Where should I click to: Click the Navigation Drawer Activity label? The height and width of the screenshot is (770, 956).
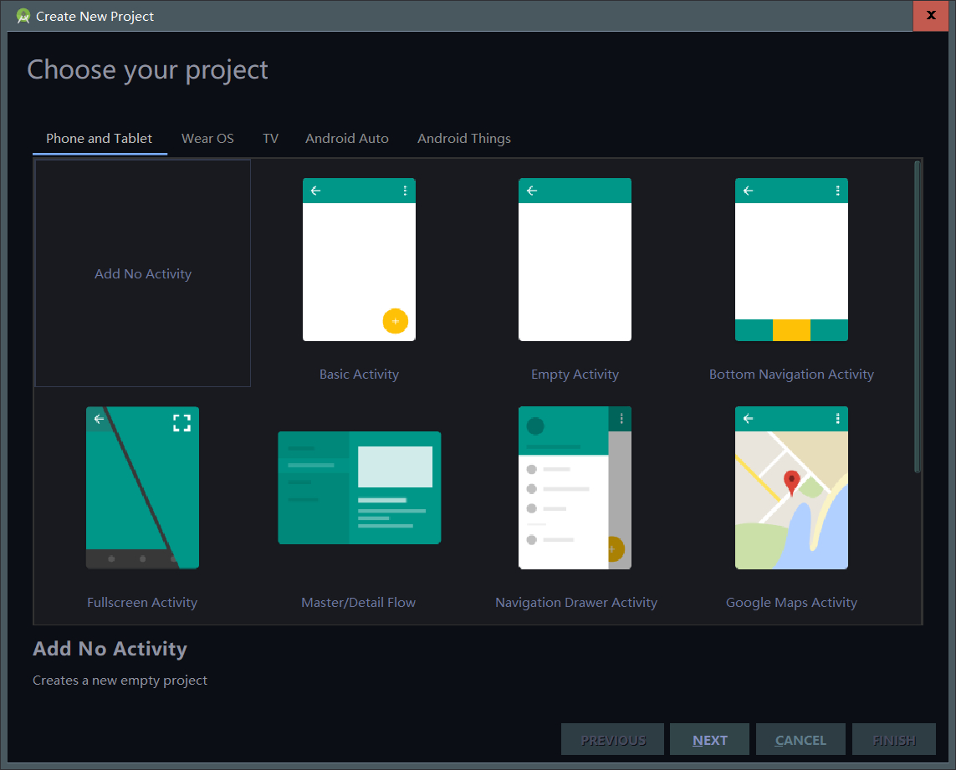(576, 602)
